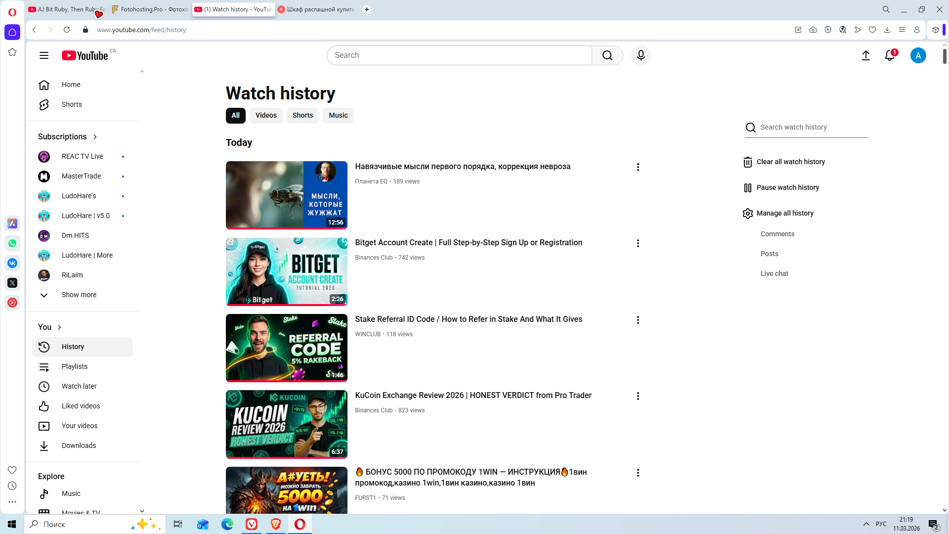
Task: Select the Shorts filter chip
Action: click(x=302, y=115)
